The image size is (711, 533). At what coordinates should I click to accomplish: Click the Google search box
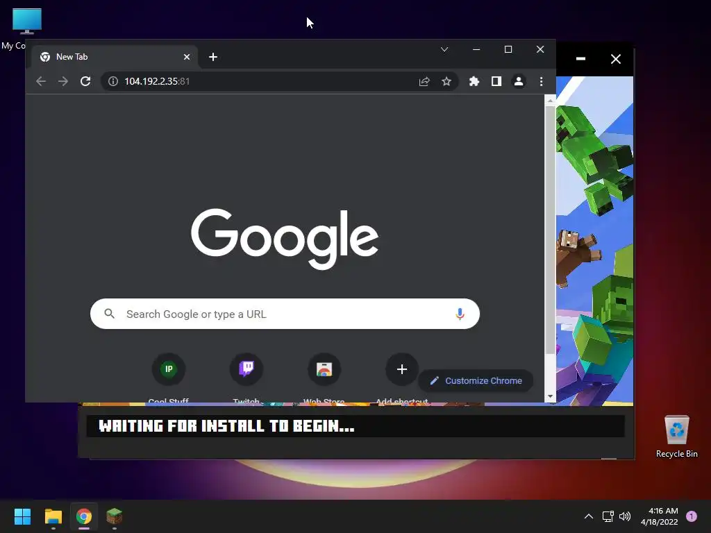(x=285, y=314)
